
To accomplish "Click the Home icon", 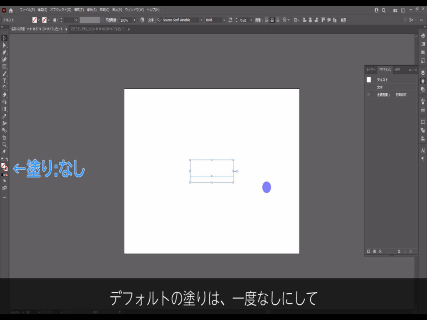I will pyautogui.click(x=11, y=10).
